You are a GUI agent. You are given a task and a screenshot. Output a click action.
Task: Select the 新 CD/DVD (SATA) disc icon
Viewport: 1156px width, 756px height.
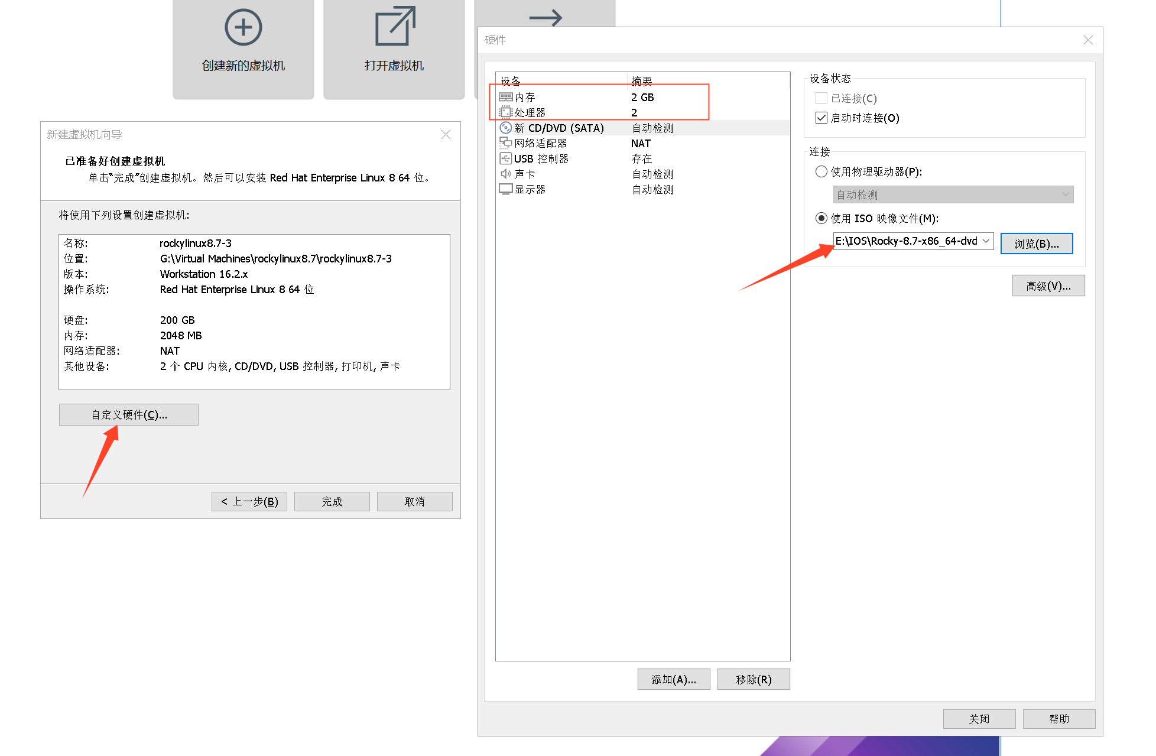click(505, 128)
